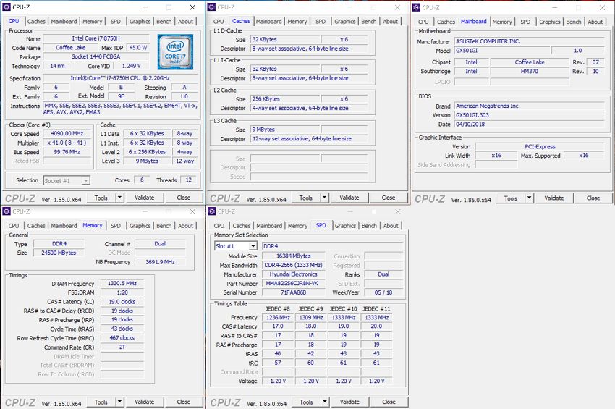Expand the Tools arrow in the Memory window

[x=119, y=402]
